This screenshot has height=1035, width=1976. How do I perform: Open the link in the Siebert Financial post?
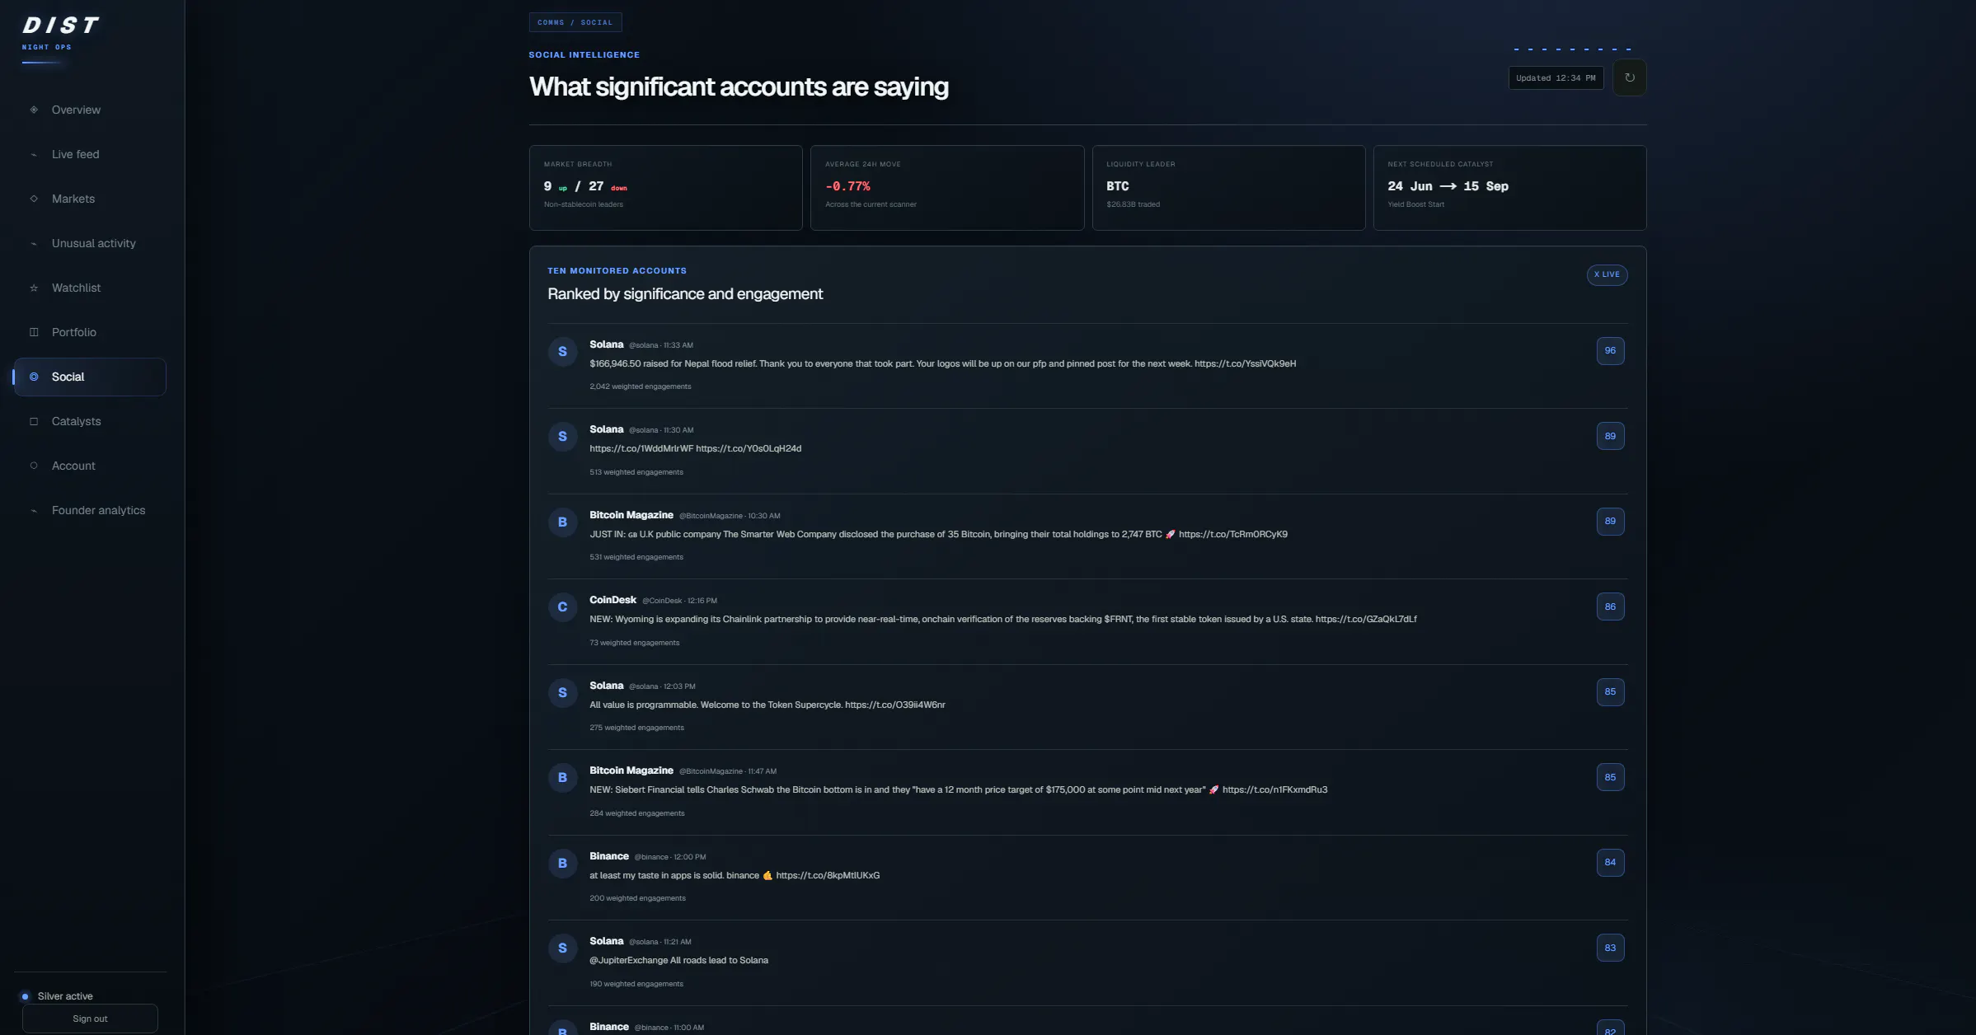1274,789
